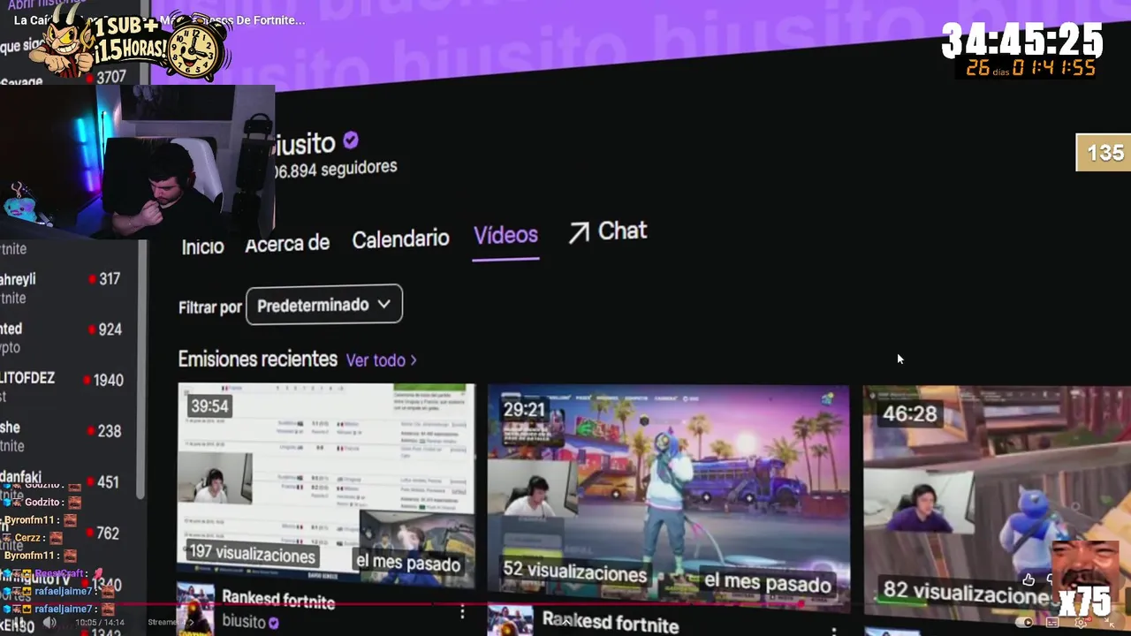Select the Calendario tab
The image size is (1131, 636).
[x=400, y=238]
